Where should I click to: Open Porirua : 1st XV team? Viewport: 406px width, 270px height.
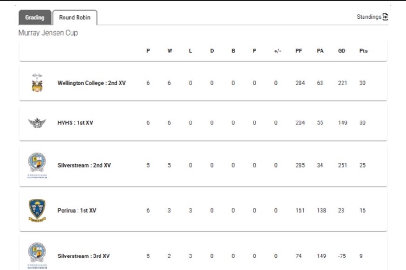pos(77,210)
